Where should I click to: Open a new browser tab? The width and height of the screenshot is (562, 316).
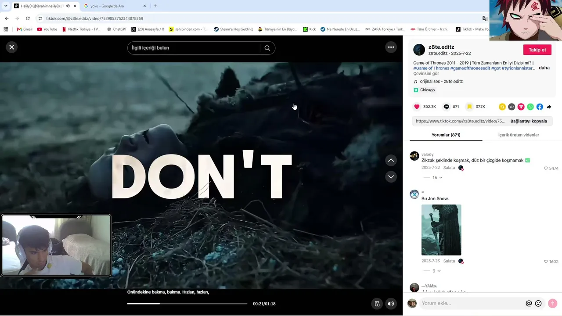click(155, 6)
